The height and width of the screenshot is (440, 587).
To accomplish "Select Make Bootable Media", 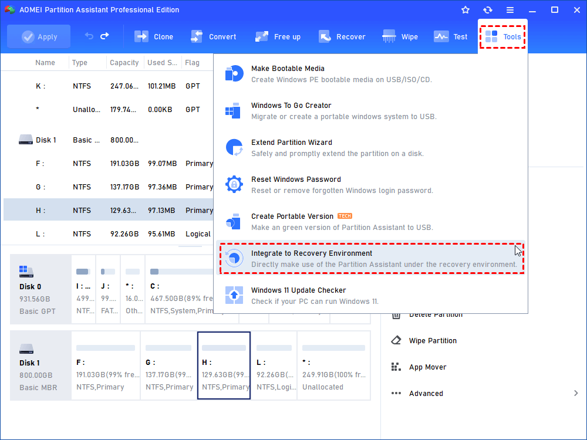I will 370,74.
